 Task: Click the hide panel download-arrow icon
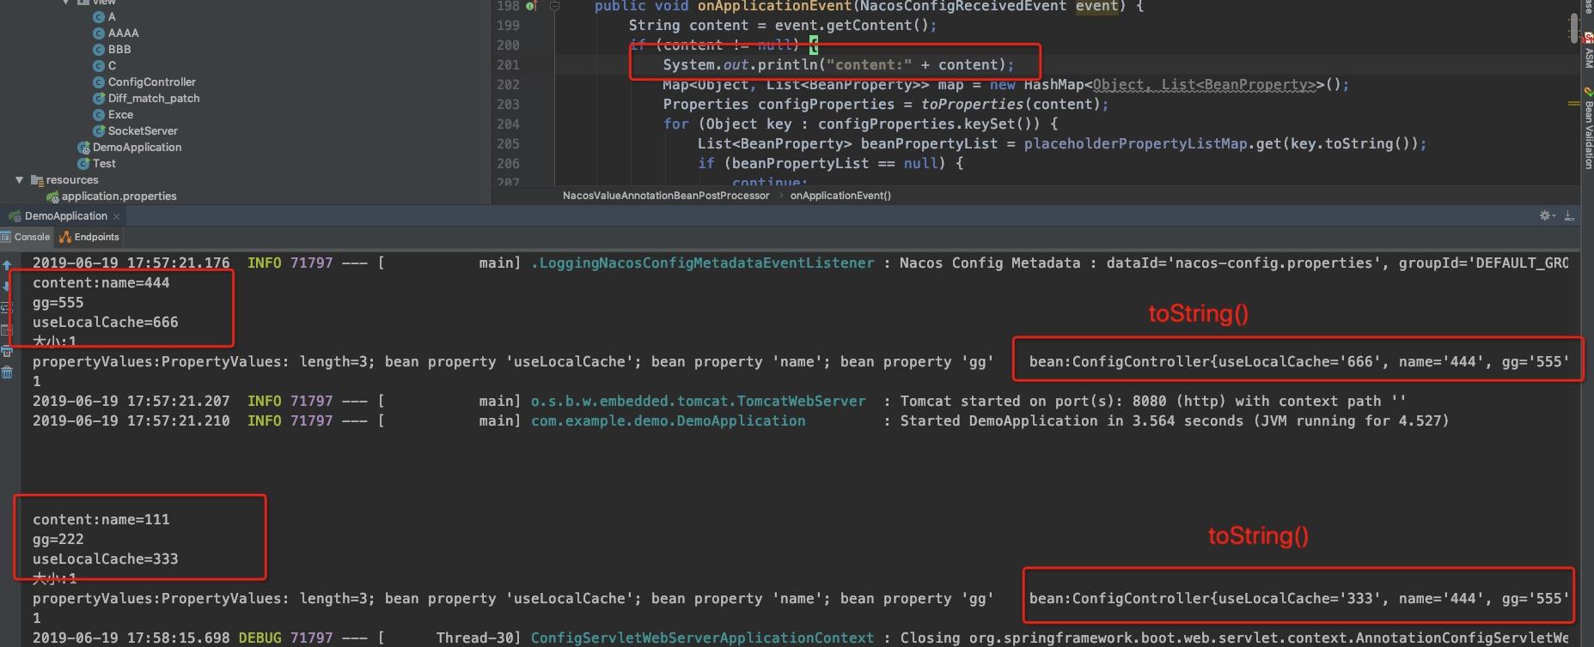[x=1569, y=216]
